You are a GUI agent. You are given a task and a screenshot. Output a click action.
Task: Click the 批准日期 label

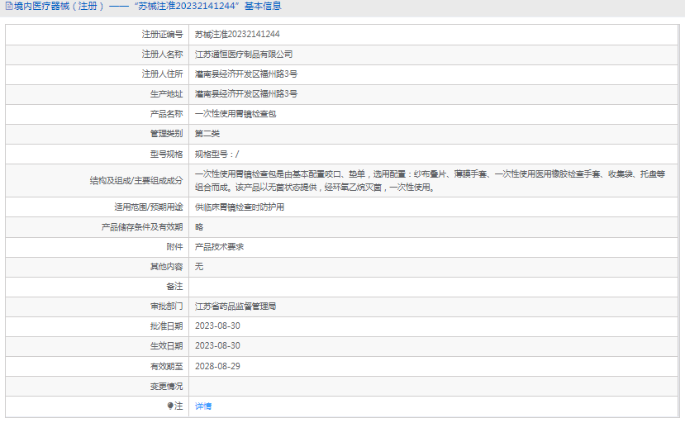coord(166,326)
